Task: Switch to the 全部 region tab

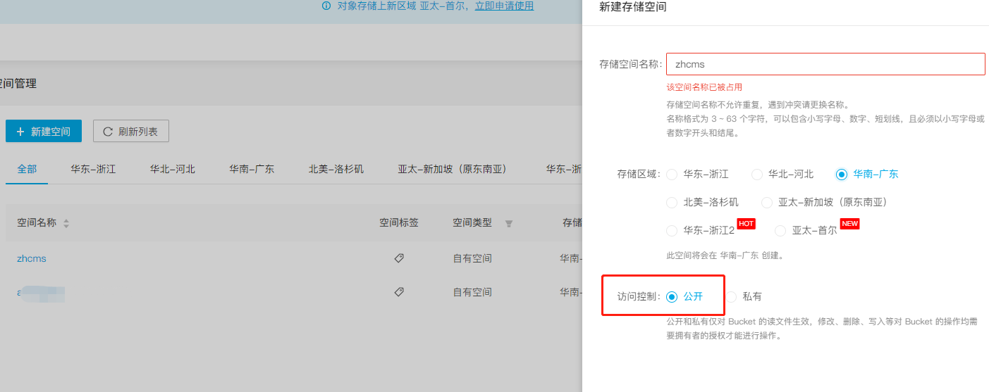Action: pos(27,170)
